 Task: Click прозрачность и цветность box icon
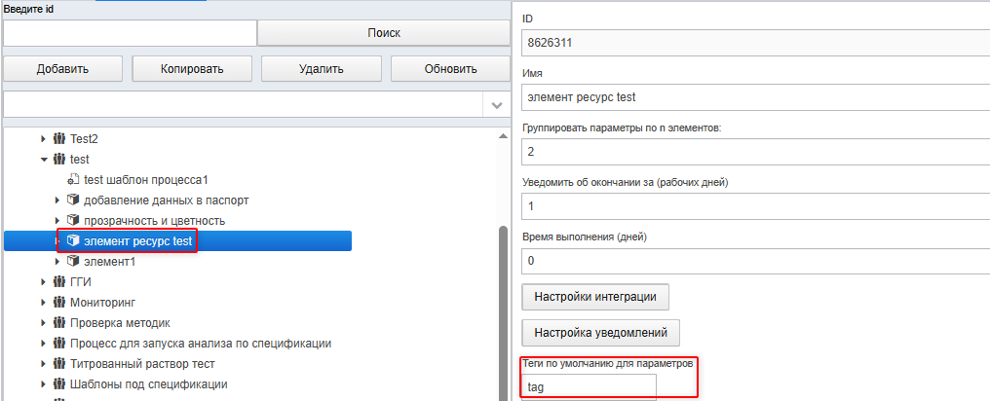coord(73,221)
